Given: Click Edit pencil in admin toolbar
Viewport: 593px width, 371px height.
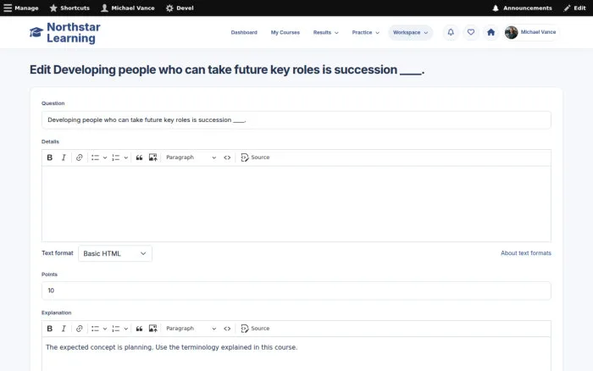Looking at the screenshot, I should click(574, 8).
